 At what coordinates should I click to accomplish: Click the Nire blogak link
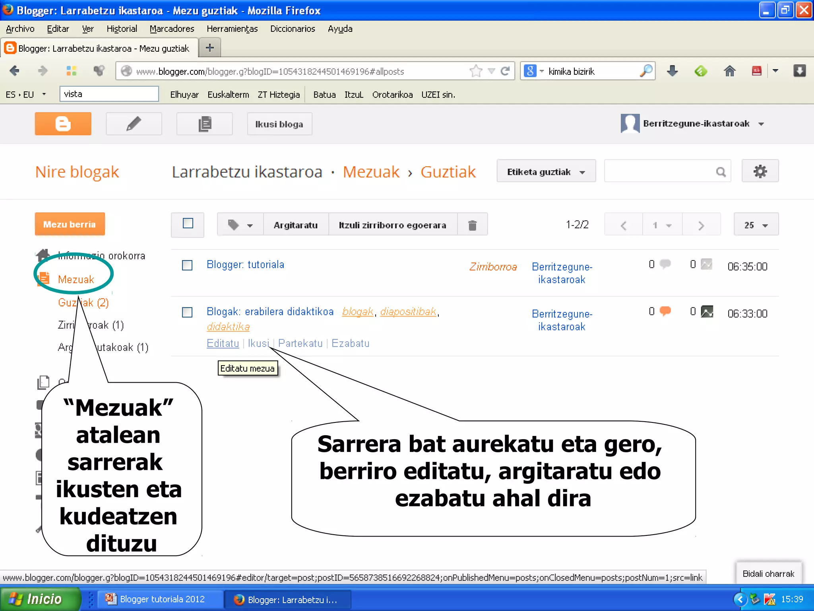(77, 171)
